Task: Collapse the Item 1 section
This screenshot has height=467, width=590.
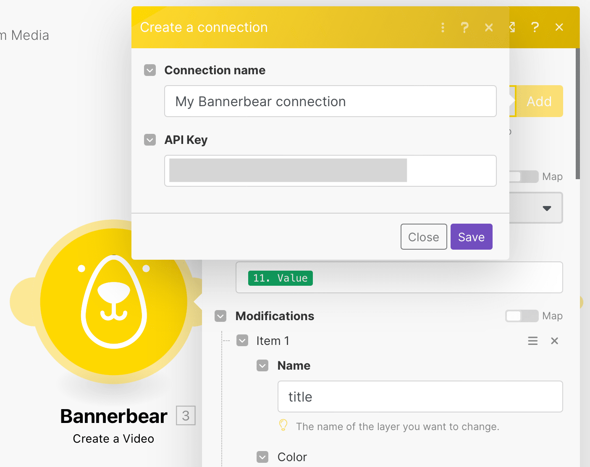Action: [x=242, y=340]
